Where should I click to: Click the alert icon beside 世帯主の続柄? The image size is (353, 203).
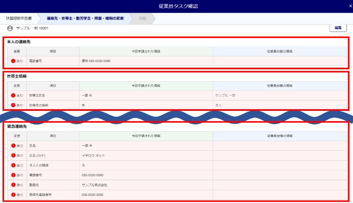tap(13, 105)
